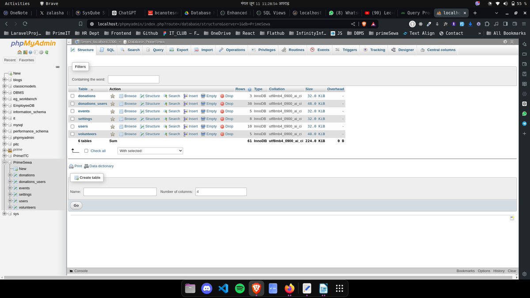Open React developer tools extension icon
This screenshot has height=298, width=530.
coord(420,24)
